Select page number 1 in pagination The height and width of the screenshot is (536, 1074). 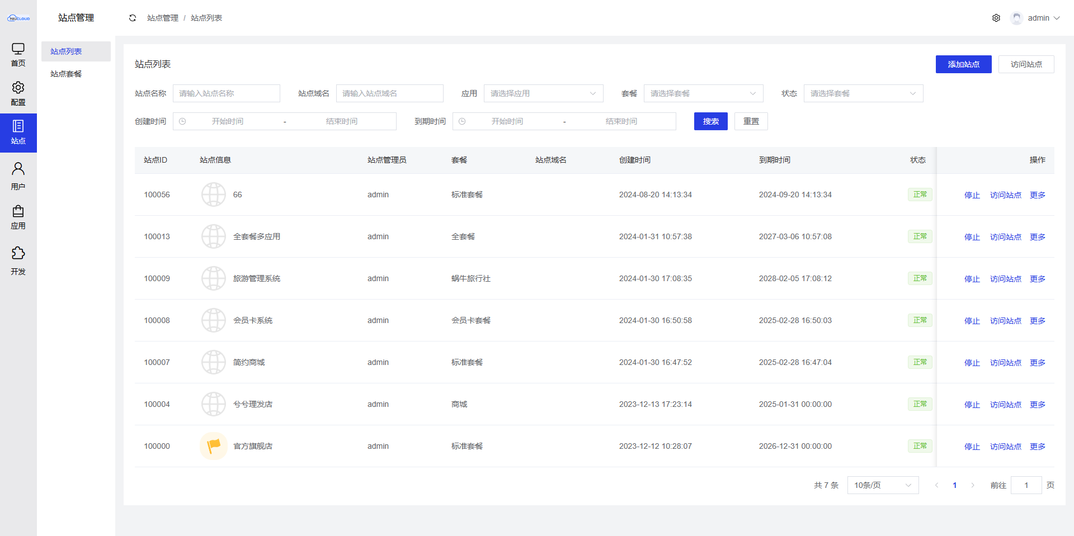click(955, 485)
